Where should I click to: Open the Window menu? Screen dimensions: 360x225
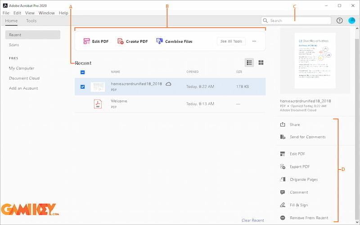click(x=47, y=13)
